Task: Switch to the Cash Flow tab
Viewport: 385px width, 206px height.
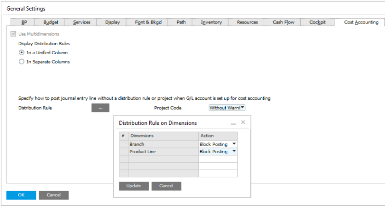Action: coord(283,22)
